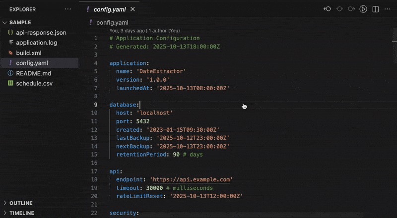
Task: Open editor more actions ellipsis menu
Action: coord(388,9)
